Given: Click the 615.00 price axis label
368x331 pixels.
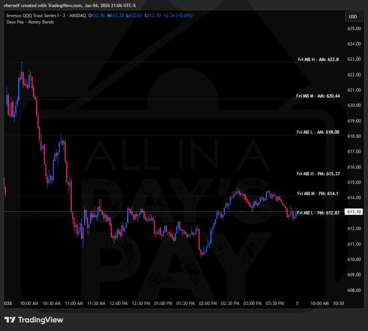Looking at the screenshot, I should (x=354, y=182).
